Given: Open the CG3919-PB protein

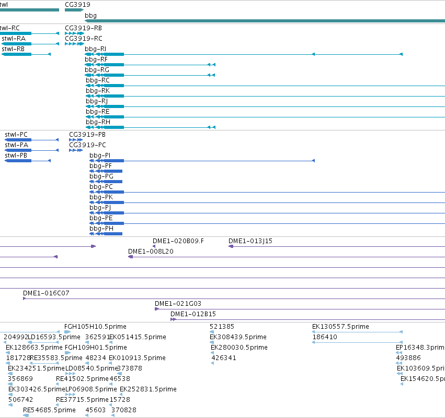Looking at the screenshot, I should point(76,140).
